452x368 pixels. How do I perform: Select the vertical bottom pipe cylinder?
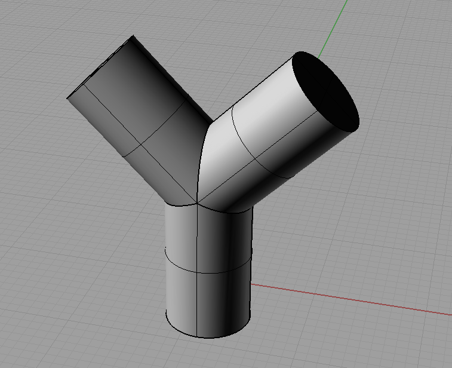pos(209,271)
